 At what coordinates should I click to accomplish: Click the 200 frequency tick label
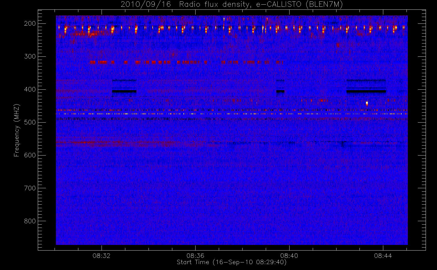coord(30,23)
